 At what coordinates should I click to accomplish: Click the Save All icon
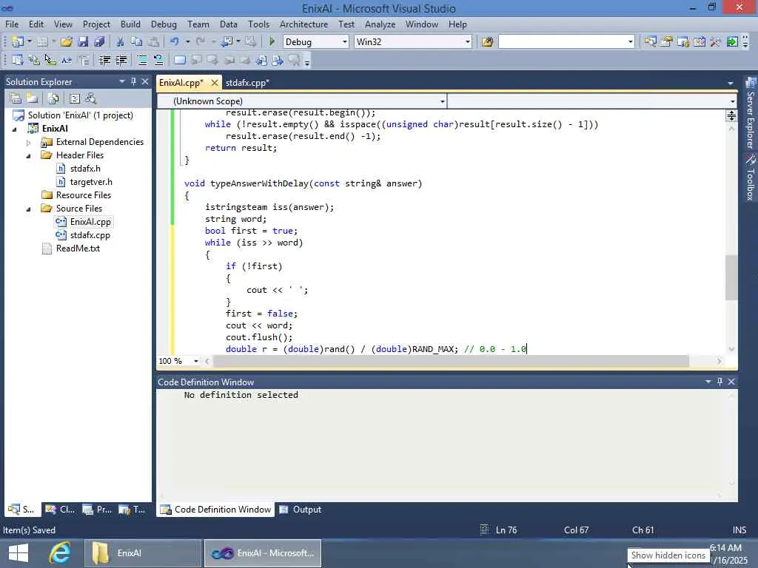tap(99, 41)
